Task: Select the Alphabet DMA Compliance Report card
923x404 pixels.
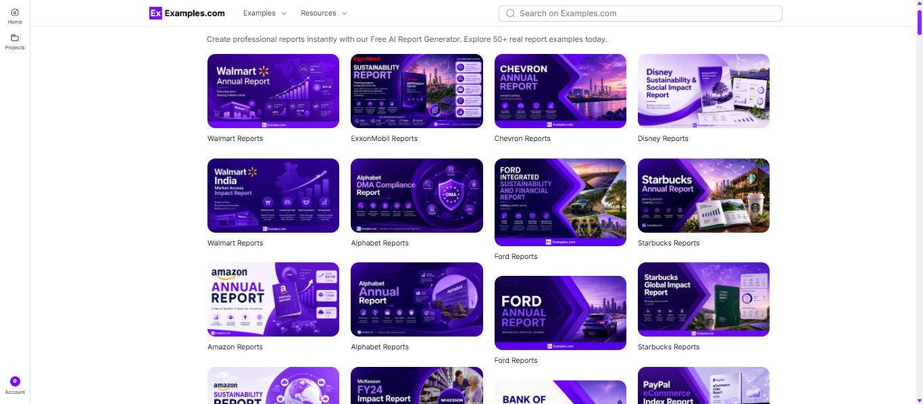Action: 417,196
